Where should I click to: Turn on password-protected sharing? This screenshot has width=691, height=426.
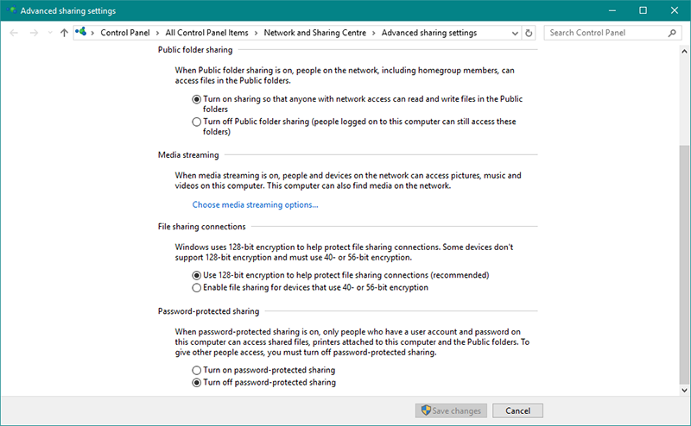point(197,370)
